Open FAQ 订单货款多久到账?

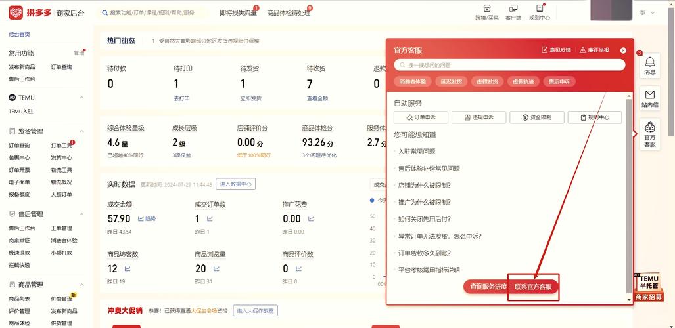425,253
